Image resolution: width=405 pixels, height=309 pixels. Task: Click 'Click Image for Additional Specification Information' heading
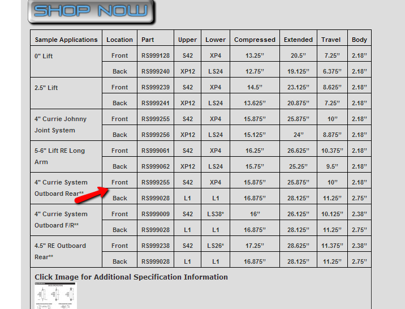131,277
